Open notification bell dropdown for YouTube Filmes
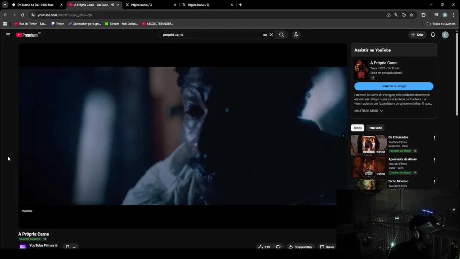The height and width of the screenshot is (259, 460). click(70, 247)
